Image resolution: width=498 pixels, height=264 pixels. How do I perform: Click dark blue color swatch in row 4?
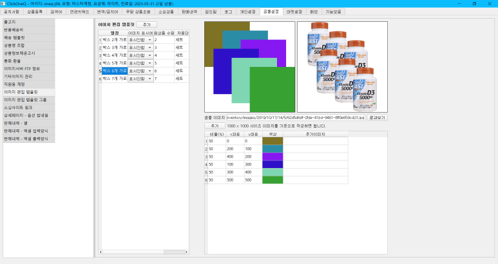[x=273, y=164]
